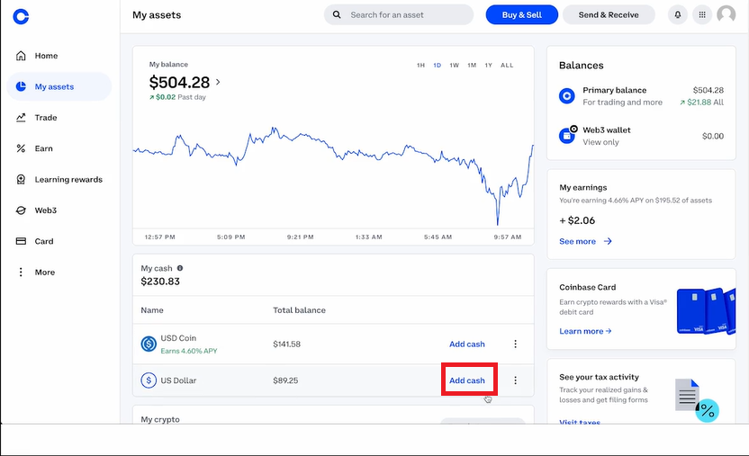Click the Name column header
The height and width of the screenshot is (456, 749).
point(152,310)
